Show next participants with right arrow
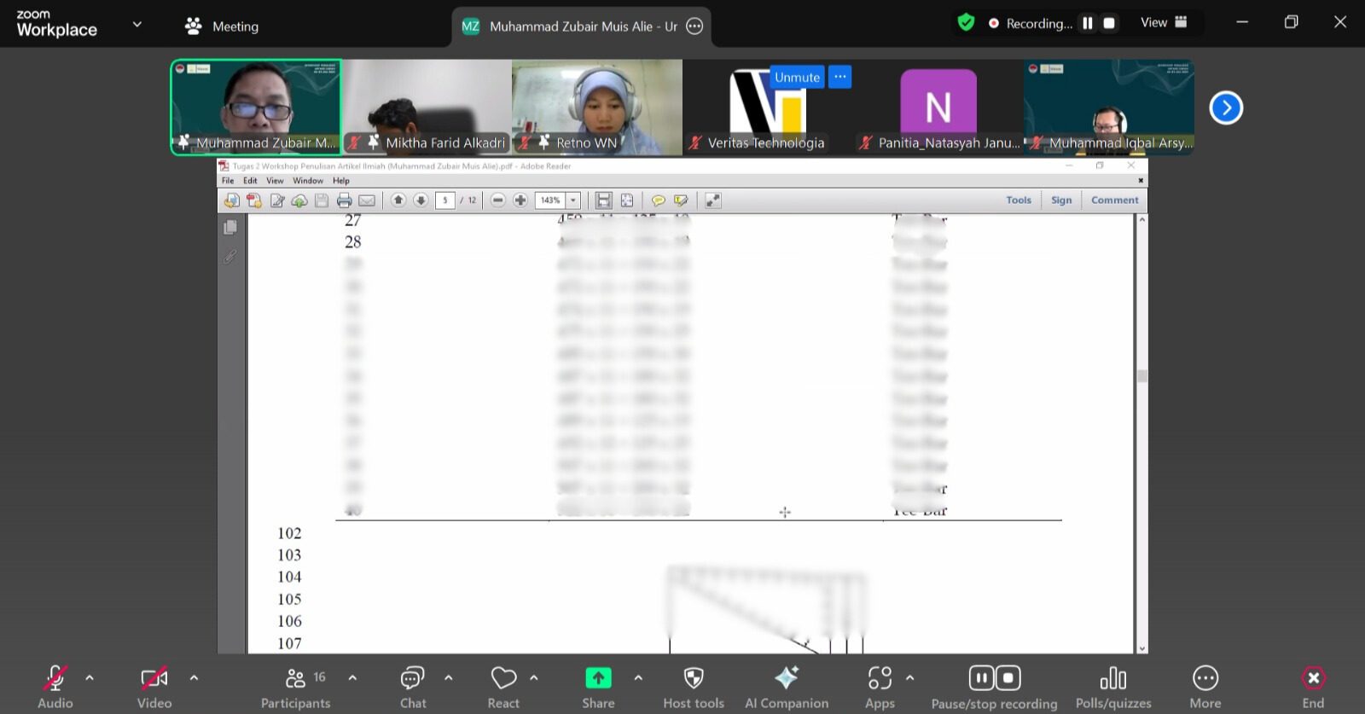Image resolution: width=1365 pixels, height=714 pixels. (x=1226, y=107)
